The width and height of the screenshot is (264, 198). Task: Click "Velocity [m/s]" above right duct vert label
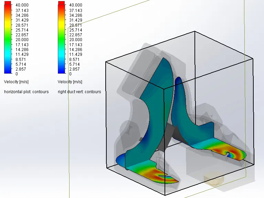pyautogui.click(x=70, y=82)
